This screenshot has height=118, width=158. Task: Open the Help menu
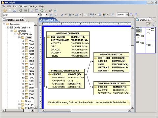41,6
